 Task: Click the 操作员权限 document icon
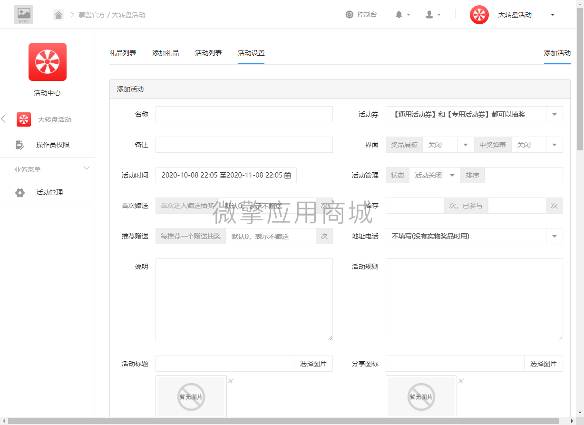tap(20, 145)
